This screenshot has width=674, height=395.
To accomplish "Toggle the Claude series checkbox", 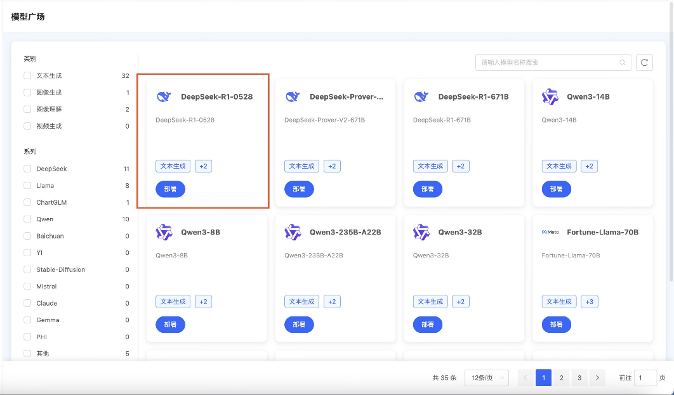I will (x=27, y=303).
